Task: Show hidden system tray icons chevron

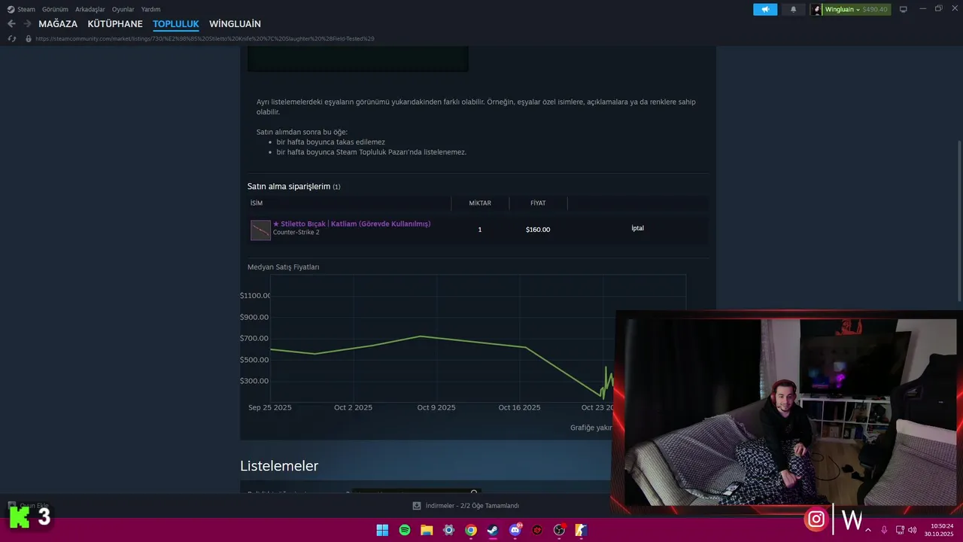Action: 868,530
